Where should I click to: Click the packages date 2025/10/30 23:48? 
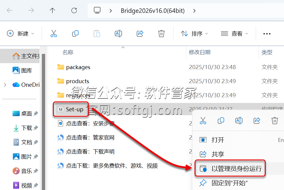point(212,67)
